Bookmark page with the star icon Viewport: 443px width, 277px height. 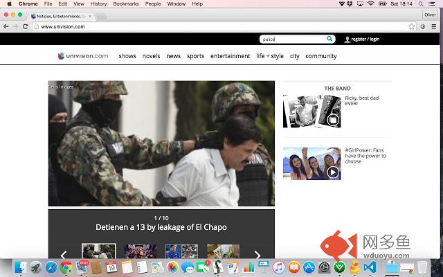[412, 26]
